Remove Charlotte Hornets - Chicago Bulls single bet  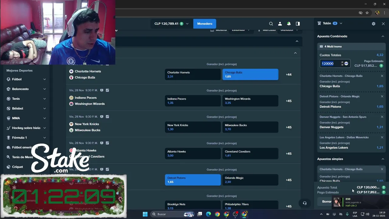pyautogui.click(x=382, y=169)
